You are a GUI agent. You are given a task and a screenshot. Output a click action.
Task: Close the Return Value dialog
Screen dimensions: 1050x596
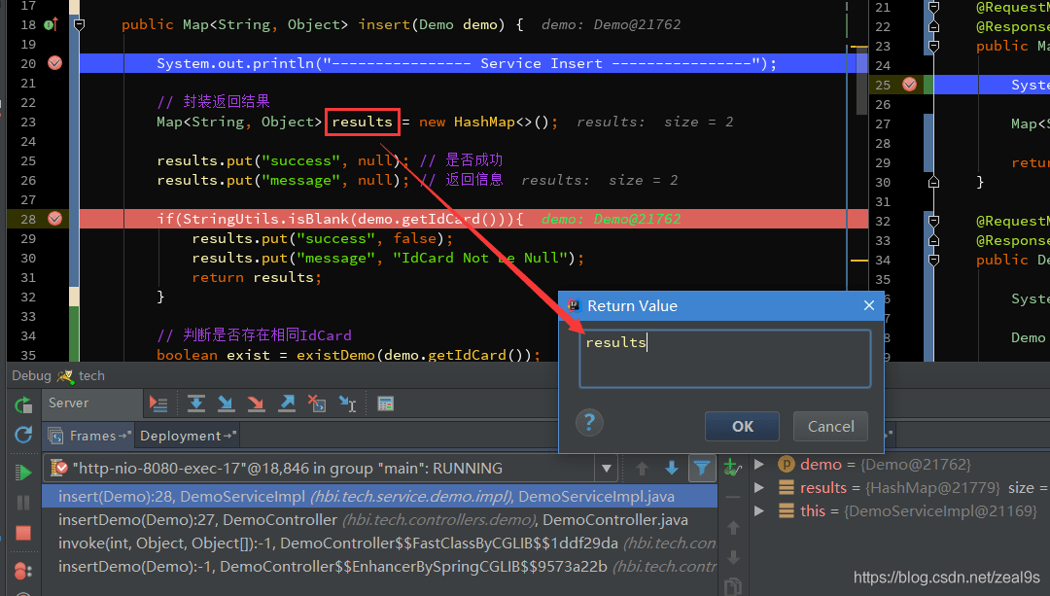(869, 305)
